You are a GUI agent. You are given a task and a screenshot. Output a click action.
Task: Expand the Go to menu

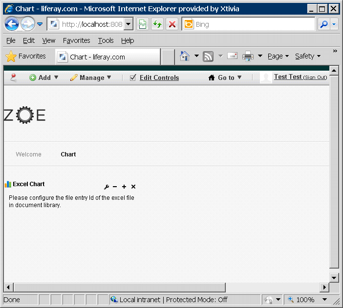(x=225, y=77)
